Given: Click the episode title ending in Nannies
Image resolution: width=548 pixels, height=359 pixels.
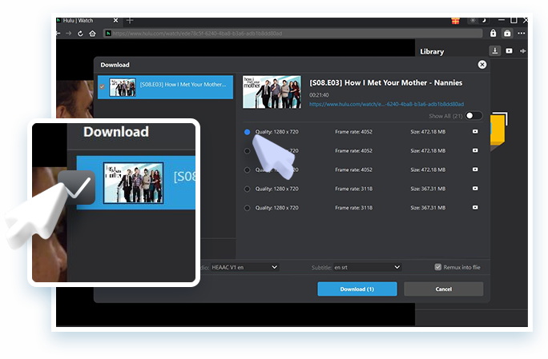Looking at the screenshot, I should [386, 82].
